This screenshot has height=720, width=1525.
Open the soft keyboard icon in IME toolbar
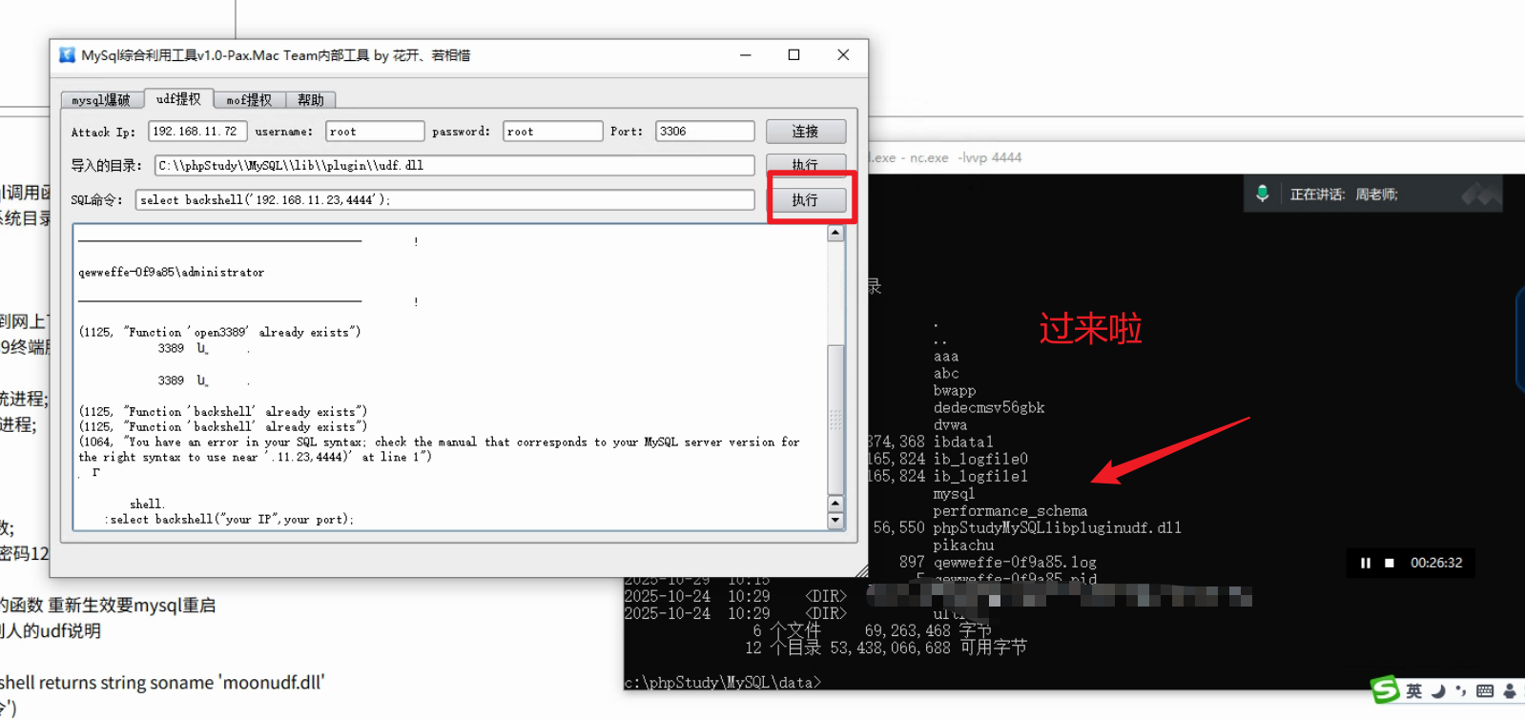(1485, 691)
